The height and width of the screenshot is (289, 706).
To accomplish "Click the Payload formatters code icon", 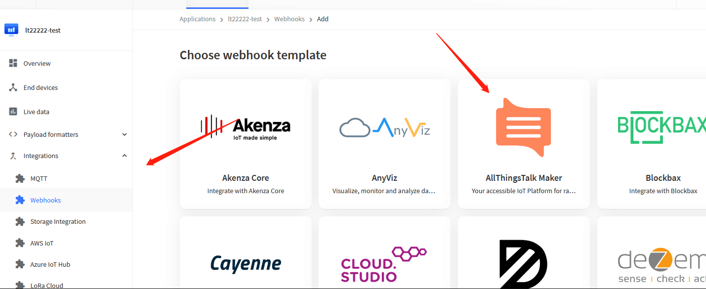I will (x=13, y=134).
